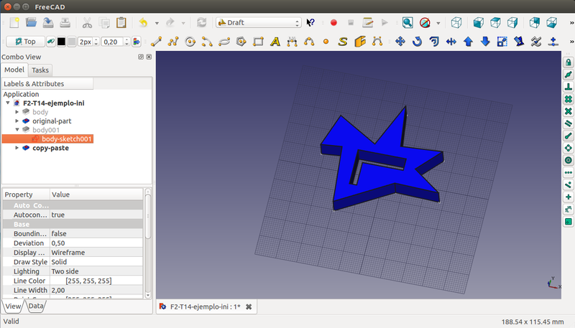
Task: Activate the Draft Text tool
Action: 275,41
